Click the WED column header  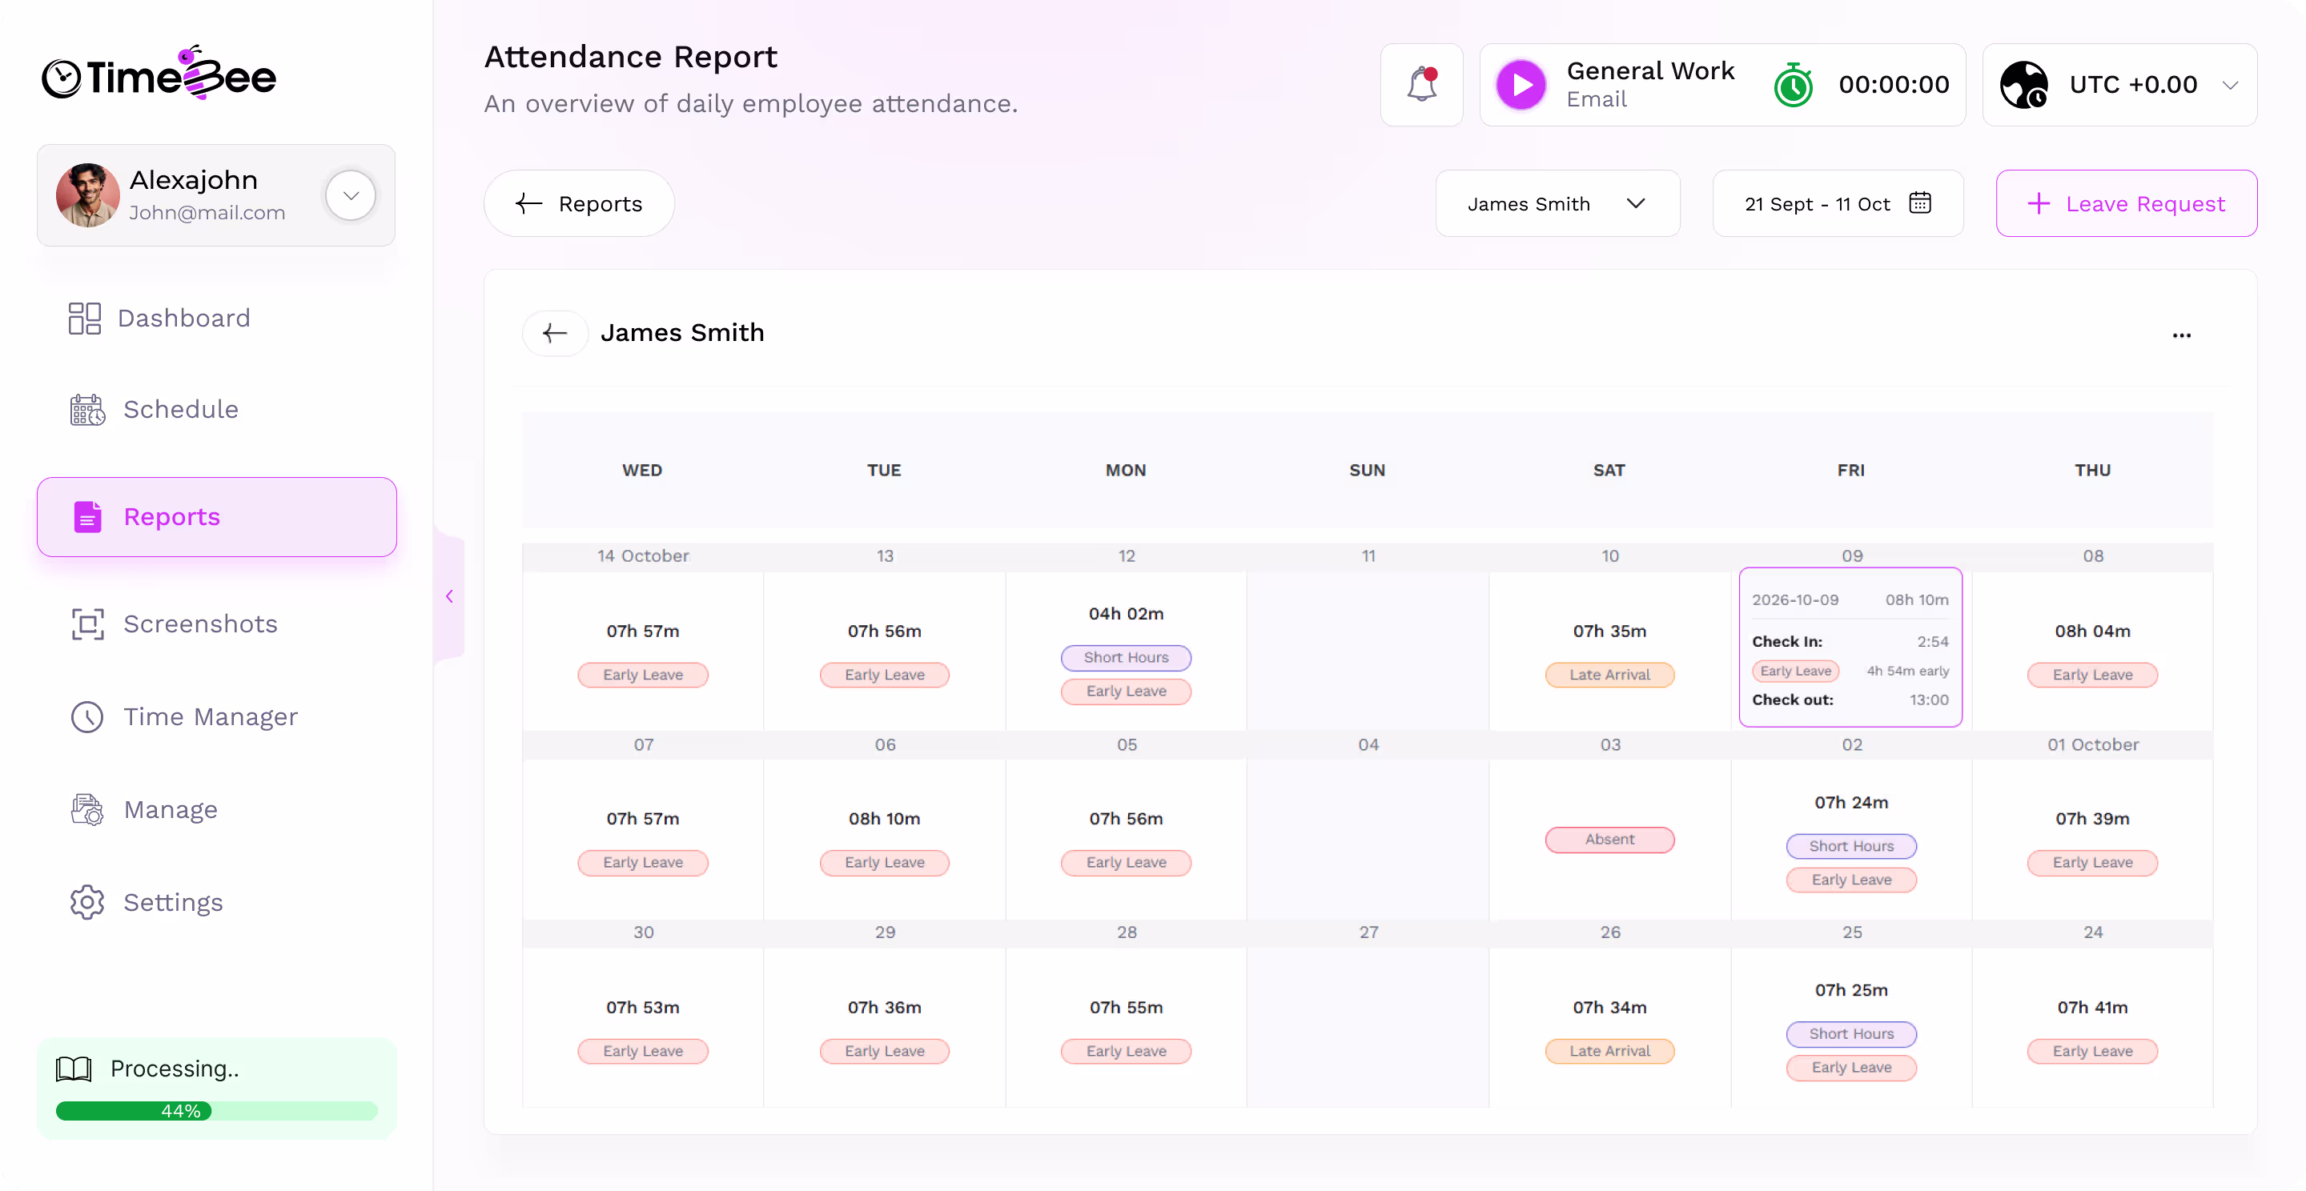(642, 471)
